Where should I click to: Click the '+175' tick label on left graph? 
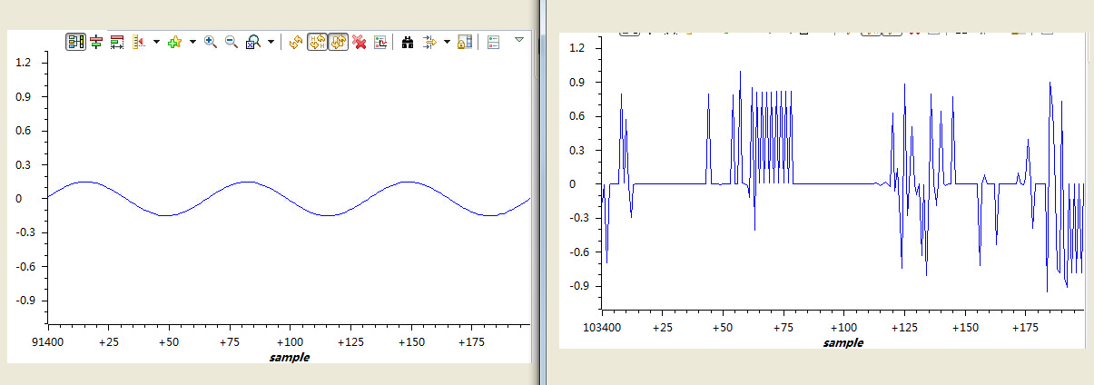point(471,343)
